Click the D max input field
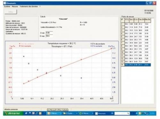Viewport: 160px width, 119px height. tap(49, 36)
